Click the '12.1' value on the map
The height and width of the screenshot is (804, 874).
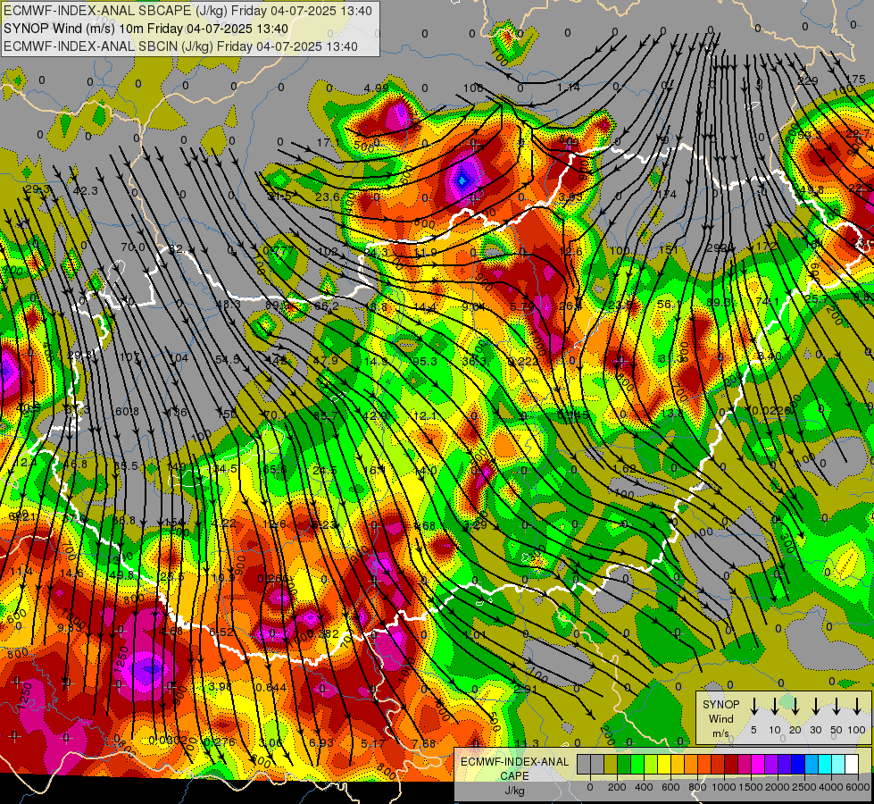click(425, 416)
